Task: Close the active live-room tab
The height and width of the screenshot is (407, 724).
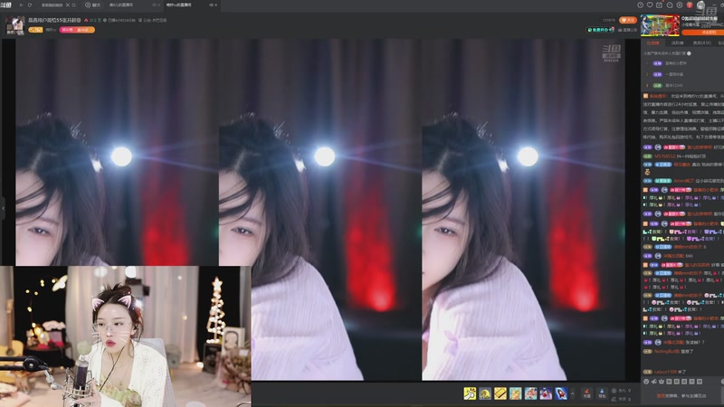Action: click(x=216, y=5)
